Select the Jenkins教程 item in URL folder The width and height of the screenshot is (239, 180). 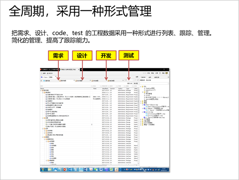[x=150, y=88]
